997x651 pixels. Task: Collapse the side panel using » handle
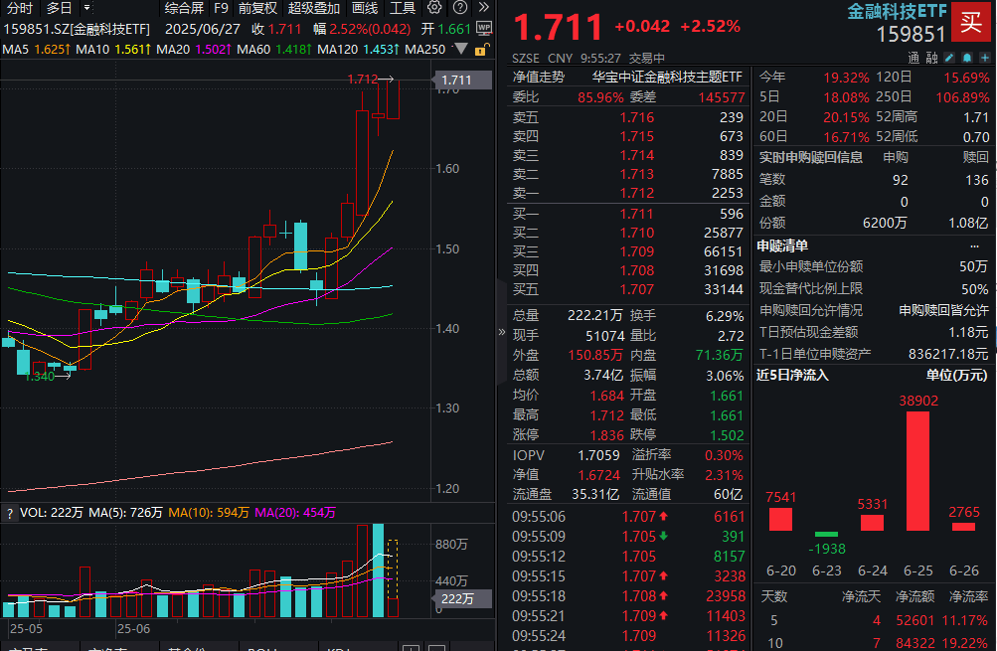click(x=502, y=332)
